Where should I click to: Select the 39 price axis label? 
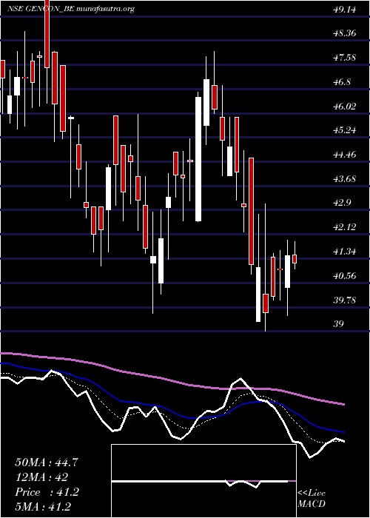click(339, 324)
